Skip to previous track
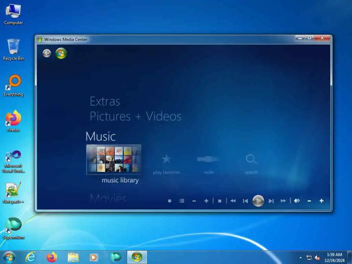The height and width of the screenshot is (264, 352). (x=245, y=201)
